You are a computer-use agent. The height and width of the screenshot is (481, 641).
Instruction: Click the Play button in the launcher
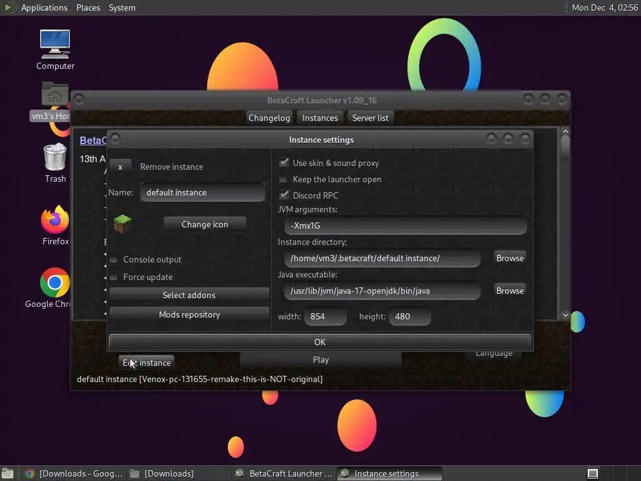[x=320, y=360]
